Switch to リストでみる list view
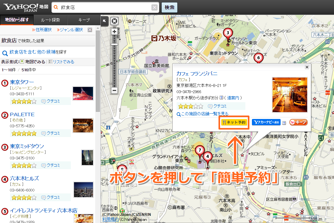The width and height of the screenshot is (334, 223). (61, 62)
